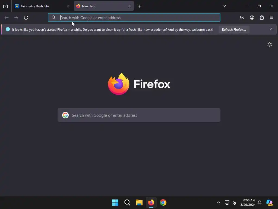Go back one page
Image resolution: width=278 pixels, height=209 pixels.
click(7, 18)
